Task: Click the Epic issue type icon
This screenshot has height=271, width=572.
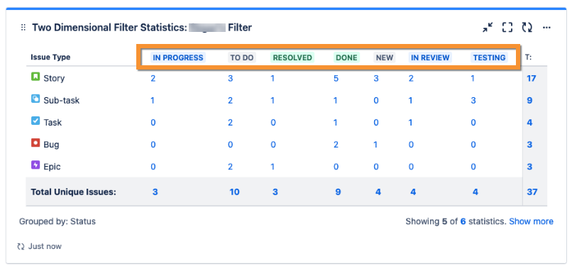Action: 35,165
